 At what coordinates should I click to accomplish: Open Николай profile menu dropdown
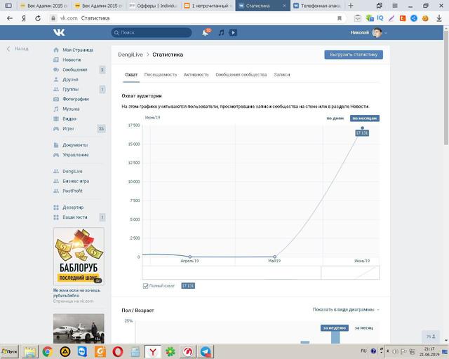tap(369, 33)
